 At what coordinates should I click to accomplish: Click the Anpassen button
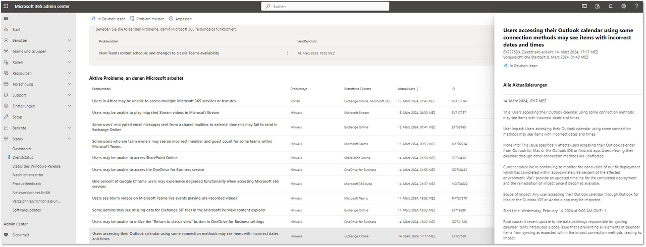[x=180, y=19]
